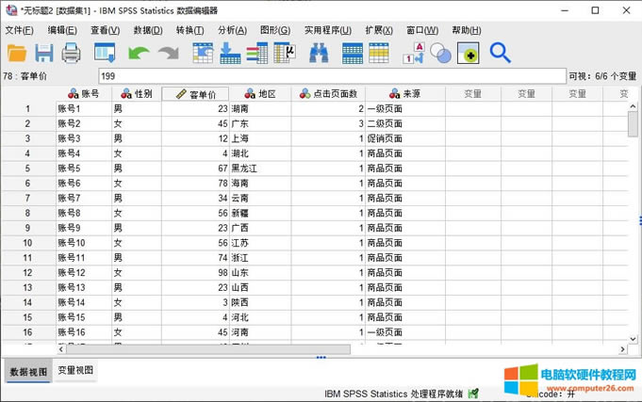Click the magnifying glass search icon
642x402 pixels.
pyautogui.click(x=500, y=54)
